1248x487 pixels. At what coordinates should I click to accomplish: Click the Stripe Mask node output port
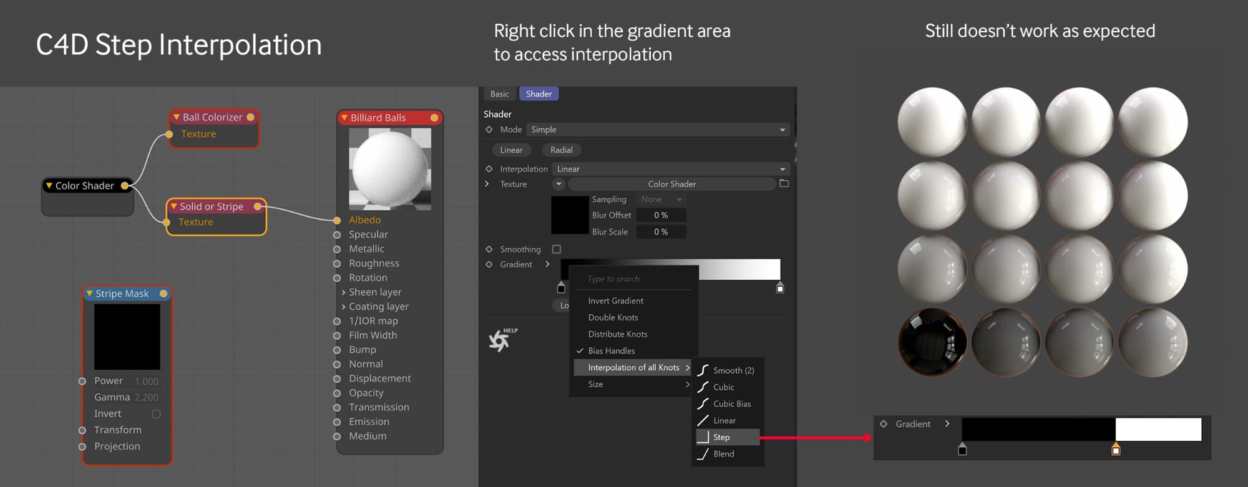[163, 294]
